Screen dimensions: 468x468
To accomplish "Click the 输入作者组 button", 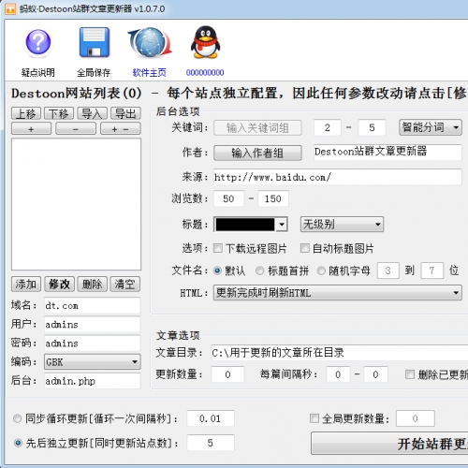I will pyautogui.click(x=257, y=153).
